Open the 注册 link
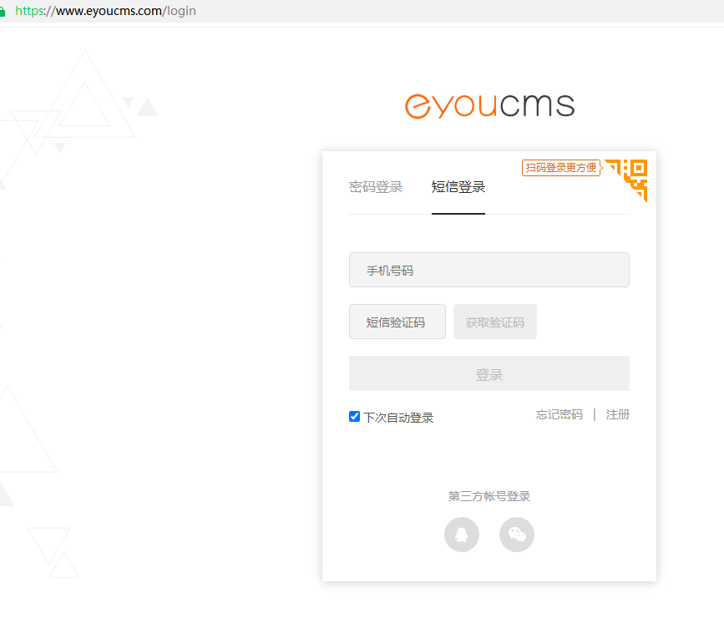The width and height of the screenshot is (724, 644). [x=617, y=414]
